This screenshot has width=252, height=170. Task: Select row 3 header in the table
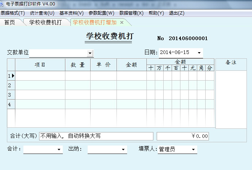point(11,95)
